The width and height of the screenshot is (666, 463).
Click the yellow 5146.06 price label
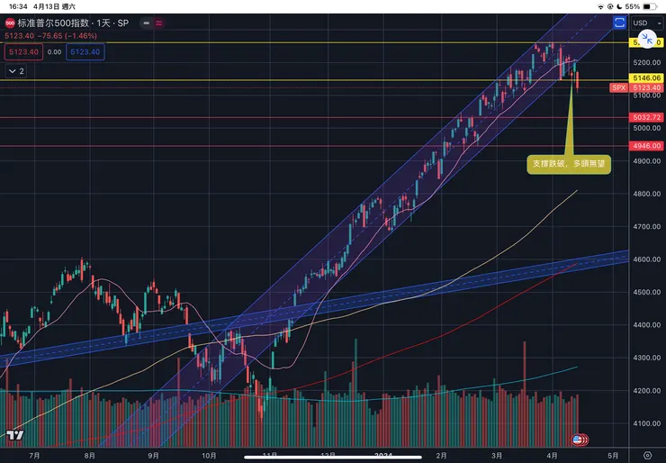point(647,77)
